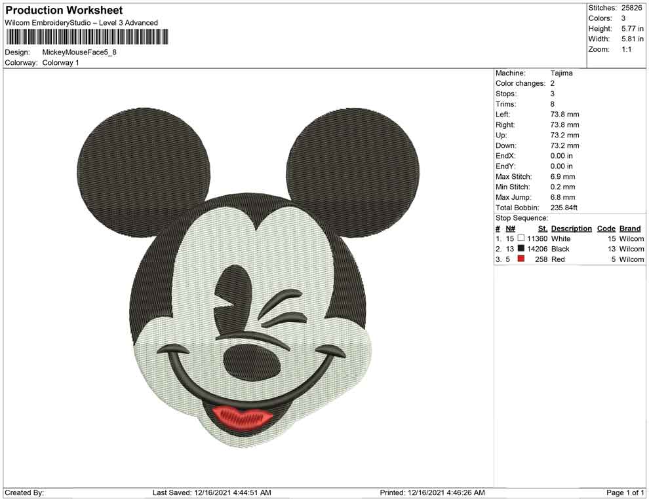Click the Wilcom brand in the Red row
This screenshot has width=649, height=499.
point(631,259)
